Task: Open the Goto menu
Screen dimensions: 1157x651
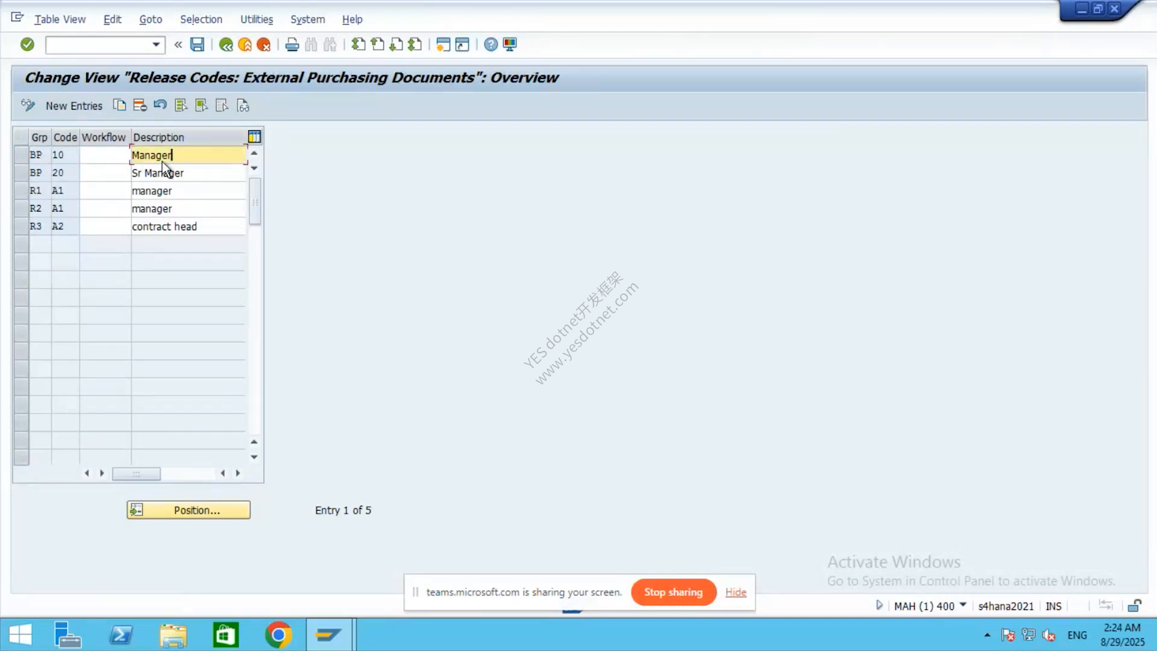Action: pyautogui.click(x=151, y=19)
